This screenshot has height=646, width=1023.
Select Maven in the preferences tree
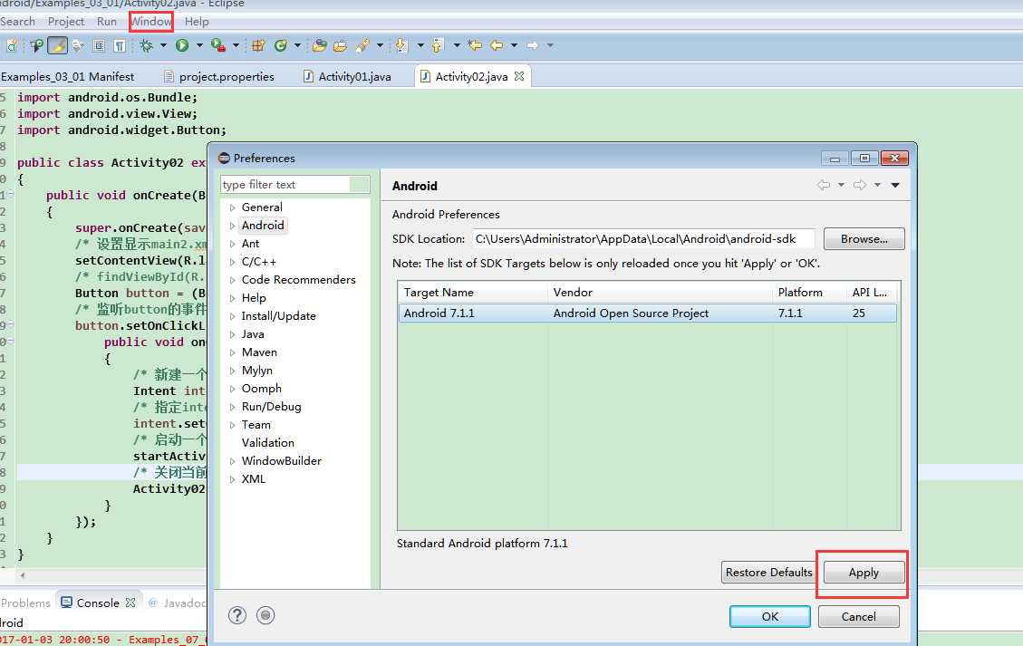click(x=259, y=352)
